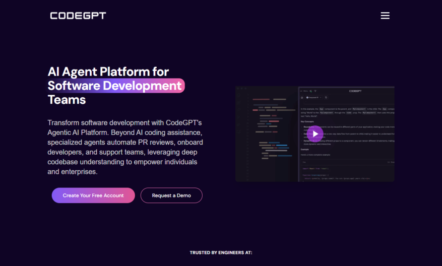Click the Example heading in video preview

tap(305, 149)
